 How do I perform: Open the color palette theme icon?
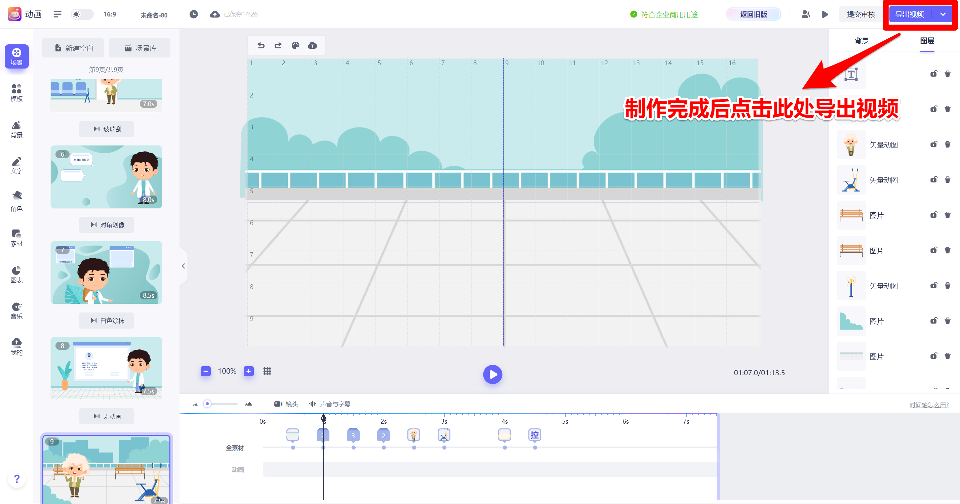(295, 45)
